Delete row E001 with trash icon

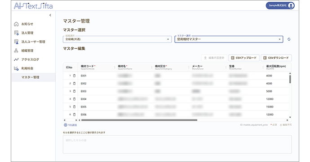(x=74, y=76)
